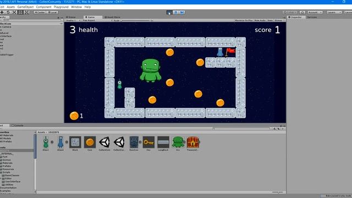Toggle the Local handle rotation button
352x198 pixels.
pyautogui.click(x=52, y=12)
